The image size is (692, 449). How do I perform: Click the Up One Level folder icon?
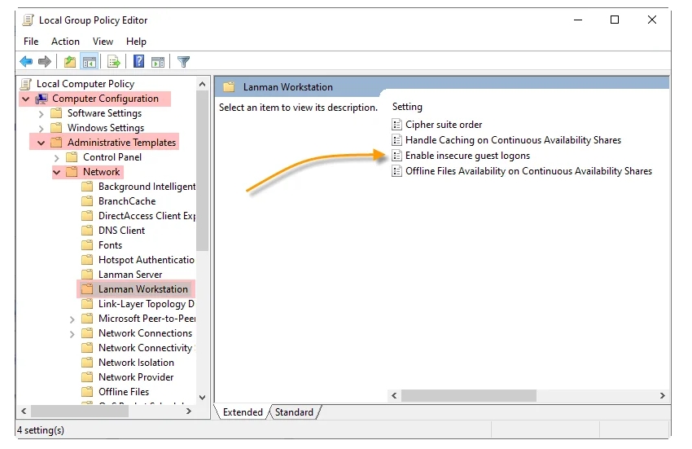coord(70,62)
